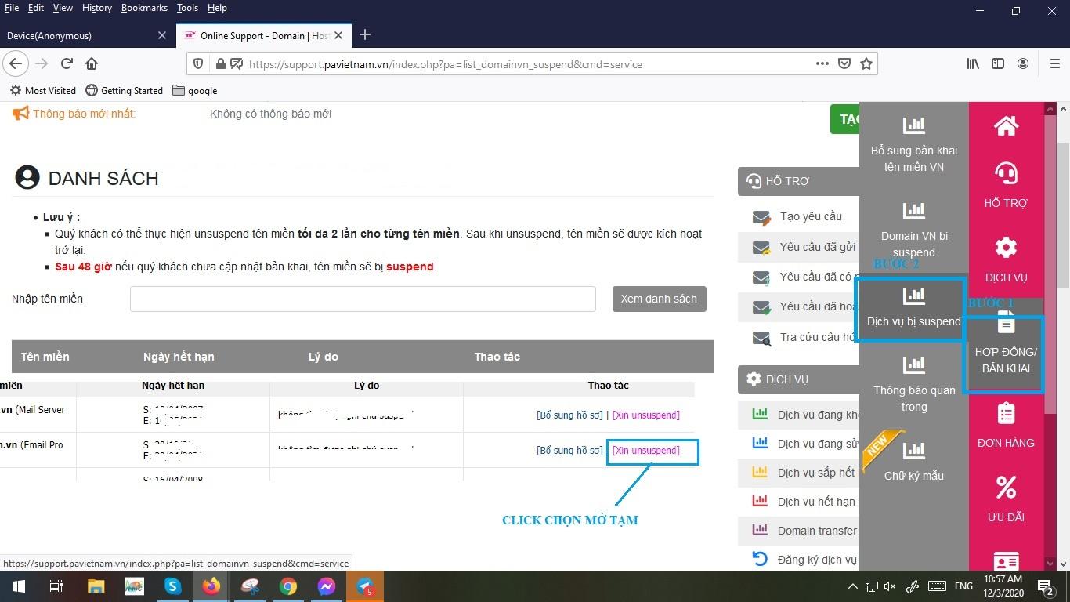
Task: Open the Windows Start button
Action: click(17, 586)
